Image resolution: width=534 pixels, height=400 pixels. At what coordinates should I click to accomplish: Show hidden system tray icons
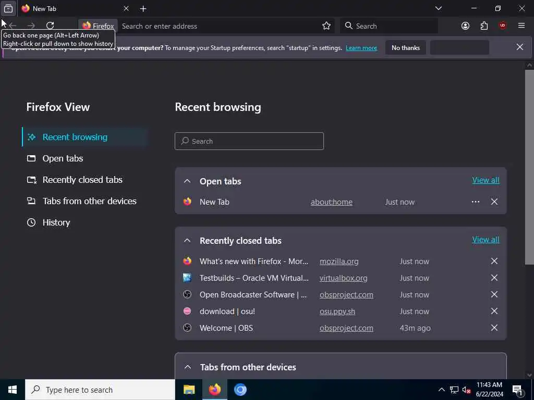pyautogui.click(x=441, y=390)
